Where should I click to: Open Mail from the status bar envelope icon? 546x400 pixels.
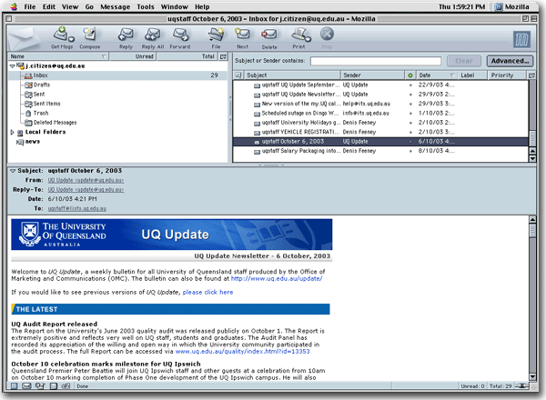click(x=28, y=386)
